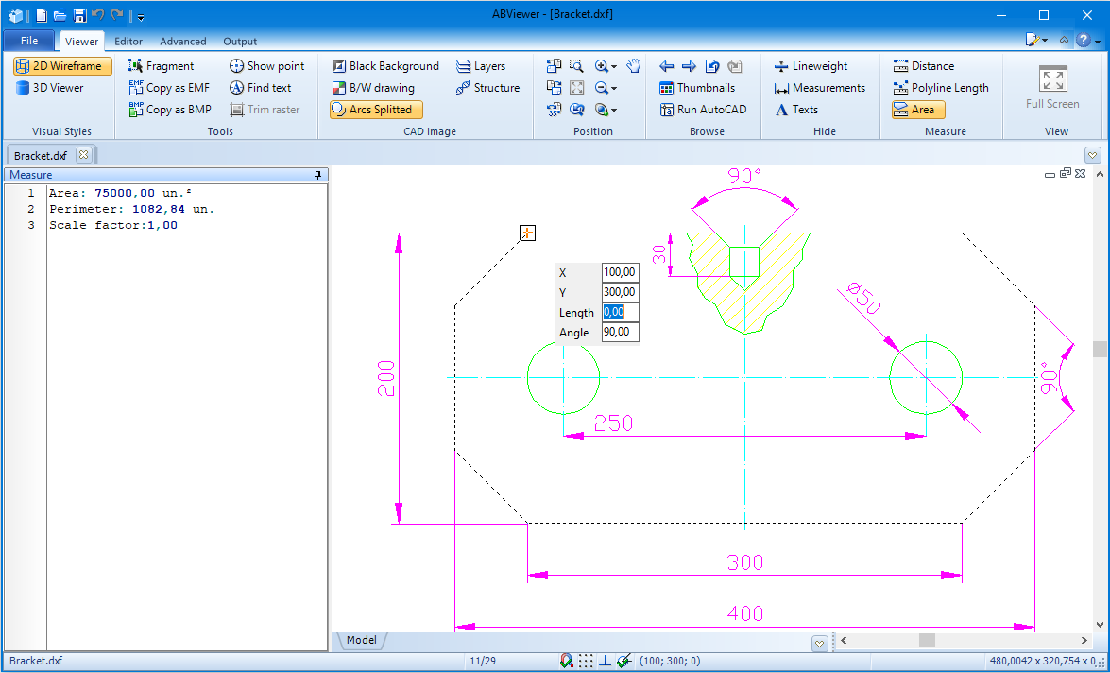Image resolution: width=1110 pixels, height=673 pixels.
Task: Select the Polyline Length measure tool
Action: click(x=941, y=88)
